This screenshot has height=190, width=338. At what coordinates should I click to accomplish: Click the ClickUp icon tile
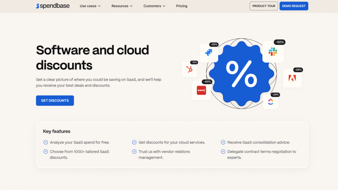(271, 102)
